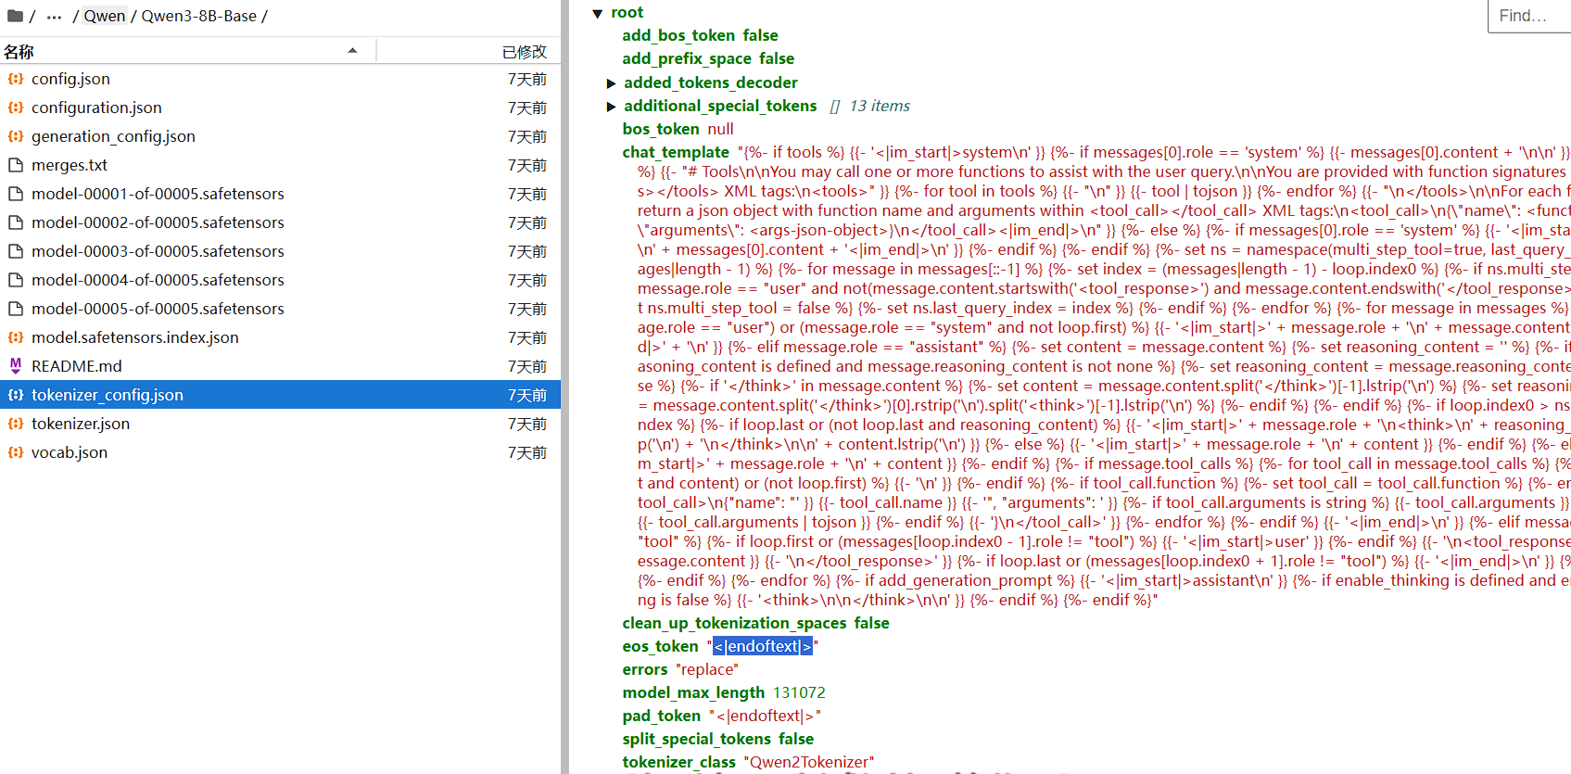The height and width of the screenshot is (774, 1571).
Task: Click the folder icon in breadcrumb path
Action: click(15, 16)
